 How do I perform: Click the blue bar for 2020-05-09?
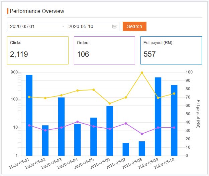pyautogui.click(x=158, y=117)
